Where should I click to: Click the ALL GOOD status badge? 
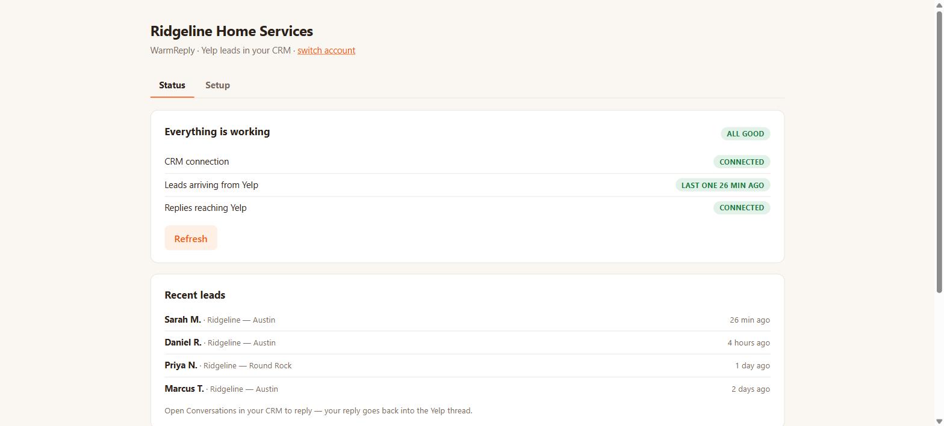[x=745, y=134]
